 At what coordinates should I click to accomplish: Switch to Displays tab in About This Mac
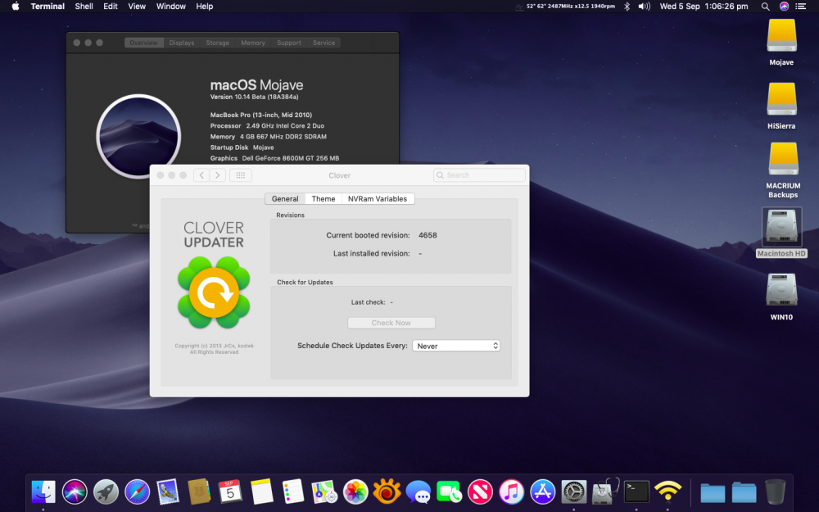point(182,43)
